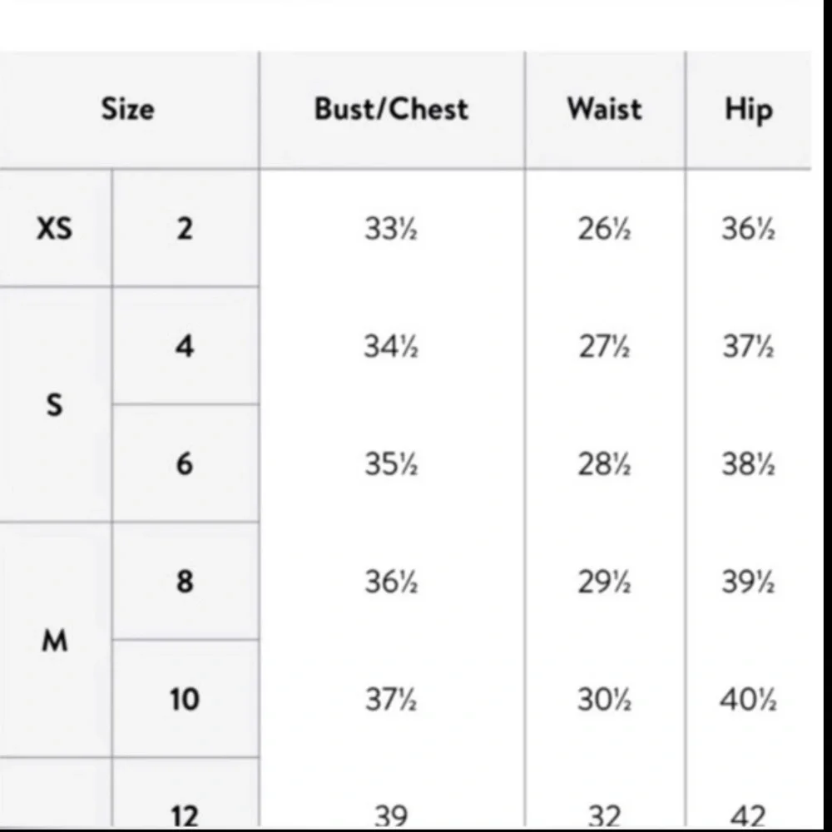The height and width of the screenshot is (832, 832).
Task: Click the 36½ hip measurement for XS
Action: (x=748, y=229)
